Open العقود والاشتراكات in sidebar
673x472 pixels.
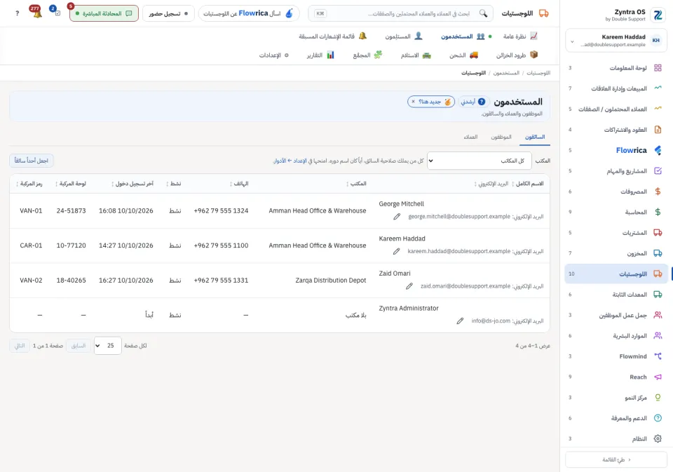pyautogui.click(x=616, y=130)
